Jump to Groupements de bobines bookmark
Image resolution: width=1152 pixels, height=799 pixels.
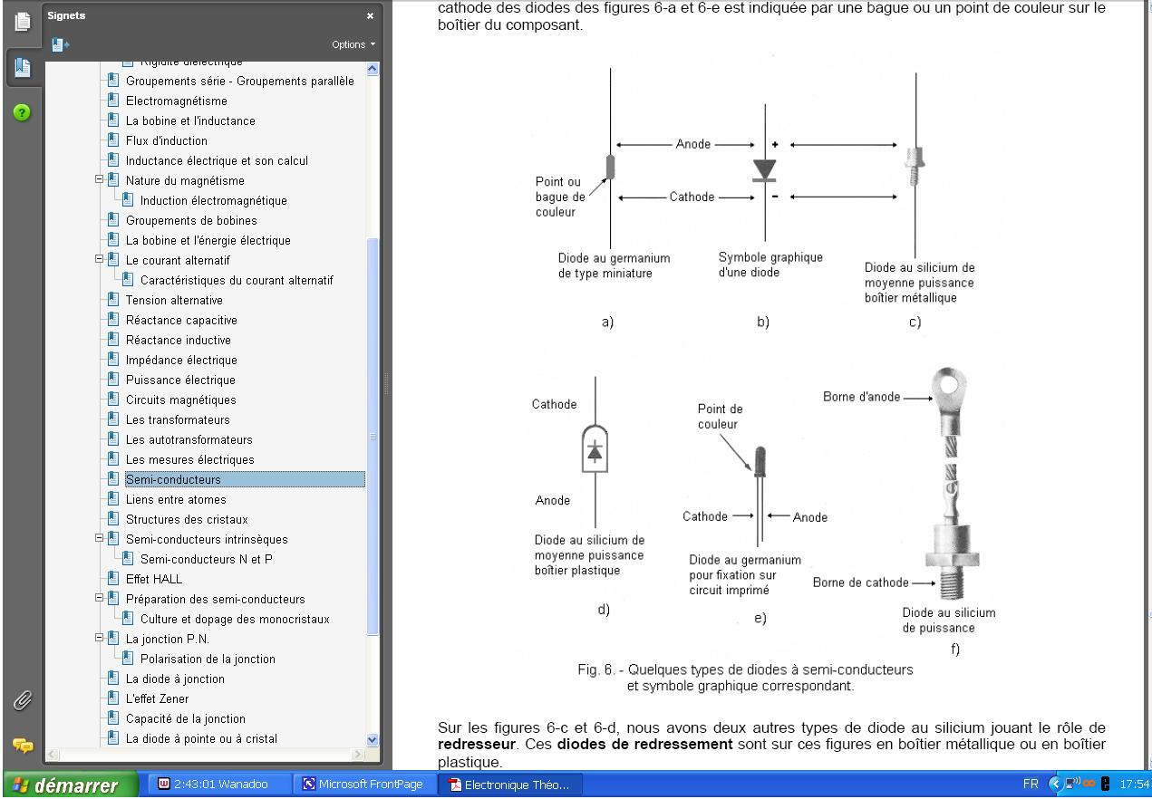[x=191, y=220]
